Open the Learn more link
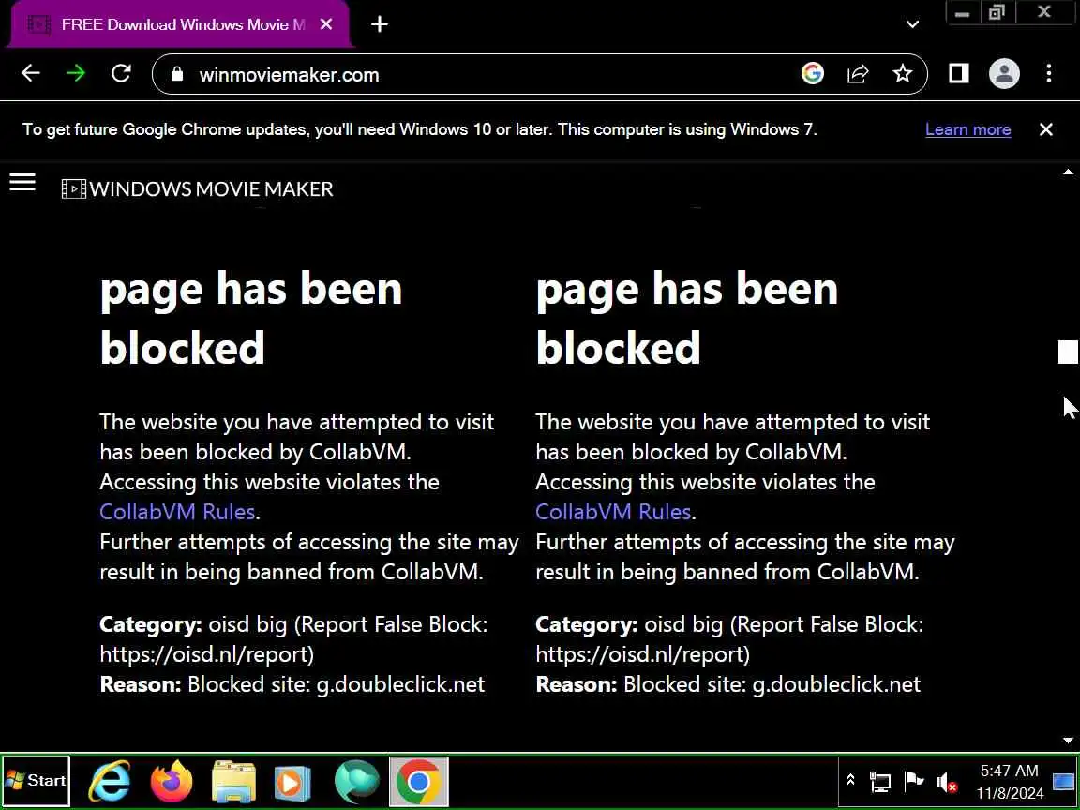1080x810 pixels. [967, 129]
